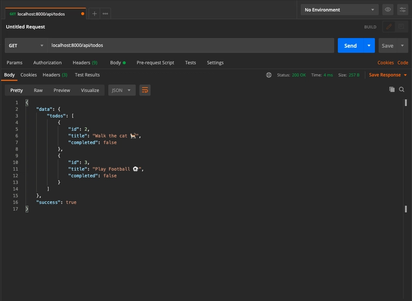Click the "success" key in response
Viewport: 412px width, 301px height.
(48, 202)
